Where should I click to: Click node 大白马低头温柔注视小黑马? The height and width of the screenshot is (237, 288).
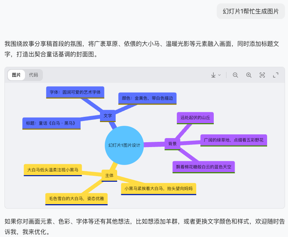[x=53, y=170]
